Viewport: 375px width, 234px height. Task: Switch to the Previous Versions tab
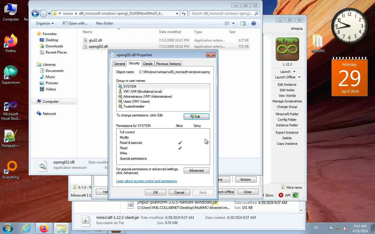168,64
